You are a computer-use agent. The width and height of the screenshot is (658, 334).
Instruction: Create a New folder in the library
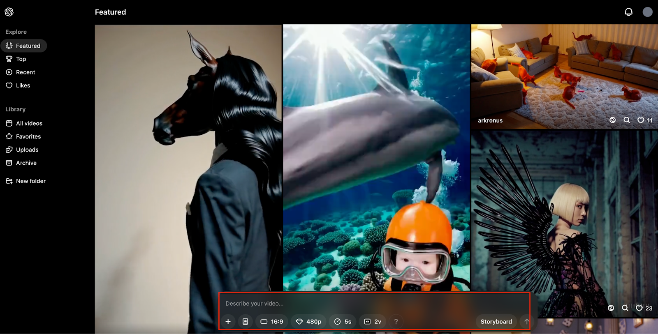(30, 181)
